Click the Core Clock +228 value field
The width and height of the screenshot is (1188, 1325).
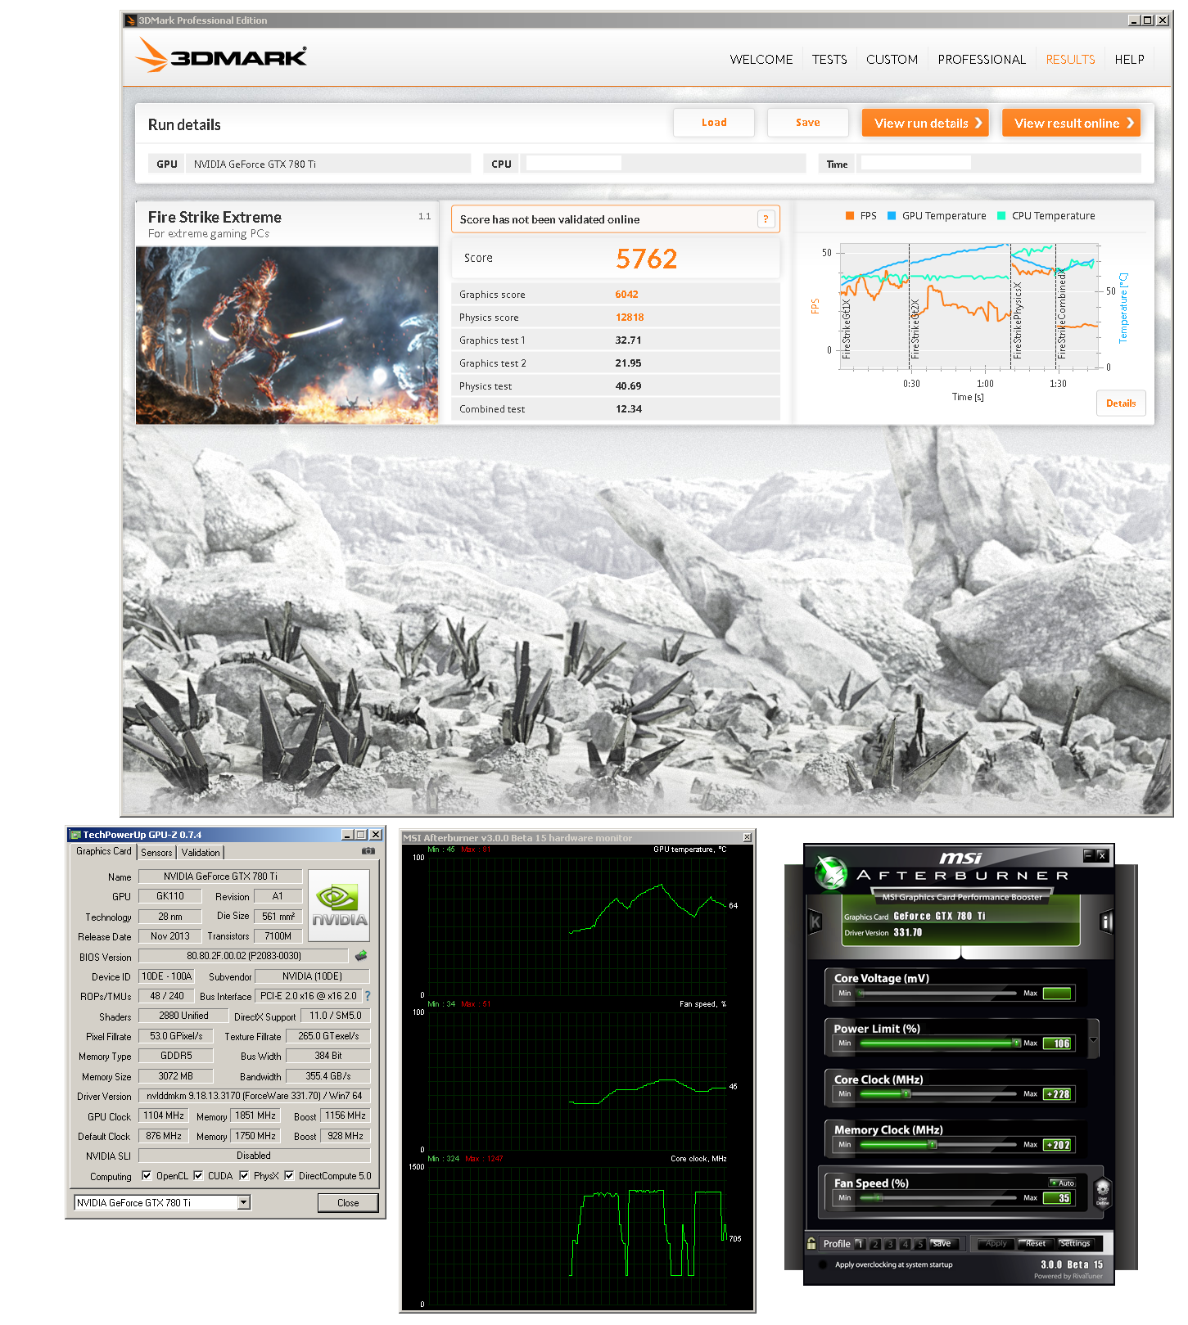click(x=1057, y=1094)
